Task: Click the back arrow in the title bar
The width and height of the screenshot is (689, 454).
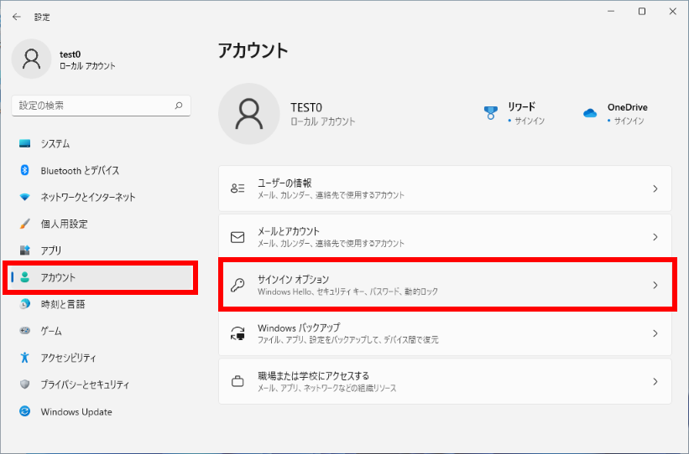Action: (17, 17)
